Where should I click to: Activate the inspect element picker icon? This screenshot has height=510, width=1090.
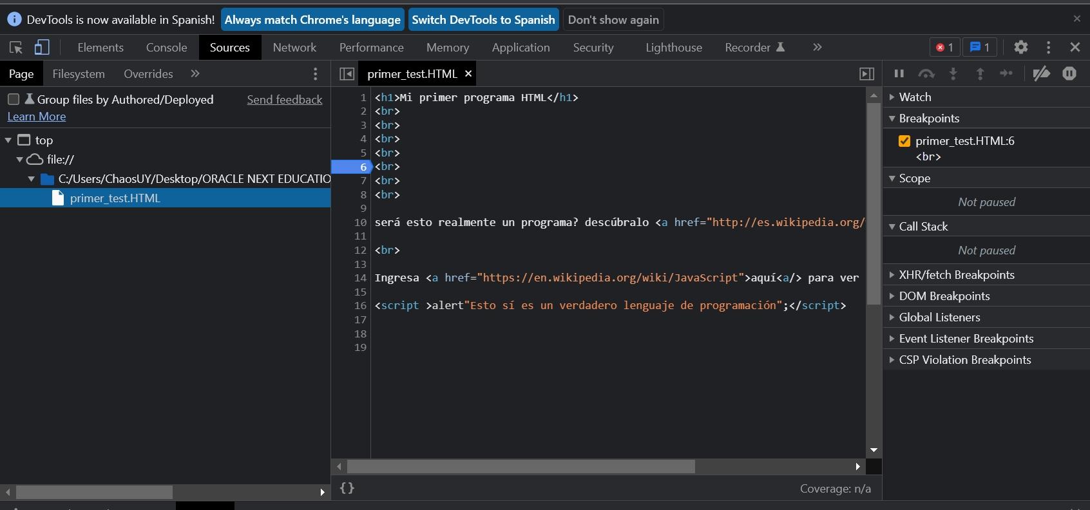[16, 48]
